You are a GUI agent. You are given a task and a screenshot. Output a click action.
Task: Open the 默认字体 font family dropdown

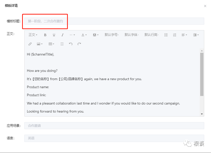tap(132, 35)
